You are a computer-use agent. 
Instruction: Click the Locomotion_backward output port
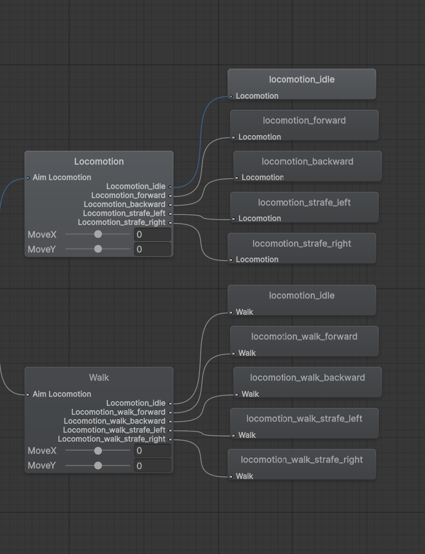pyautogui.click(x=170, y=205)
